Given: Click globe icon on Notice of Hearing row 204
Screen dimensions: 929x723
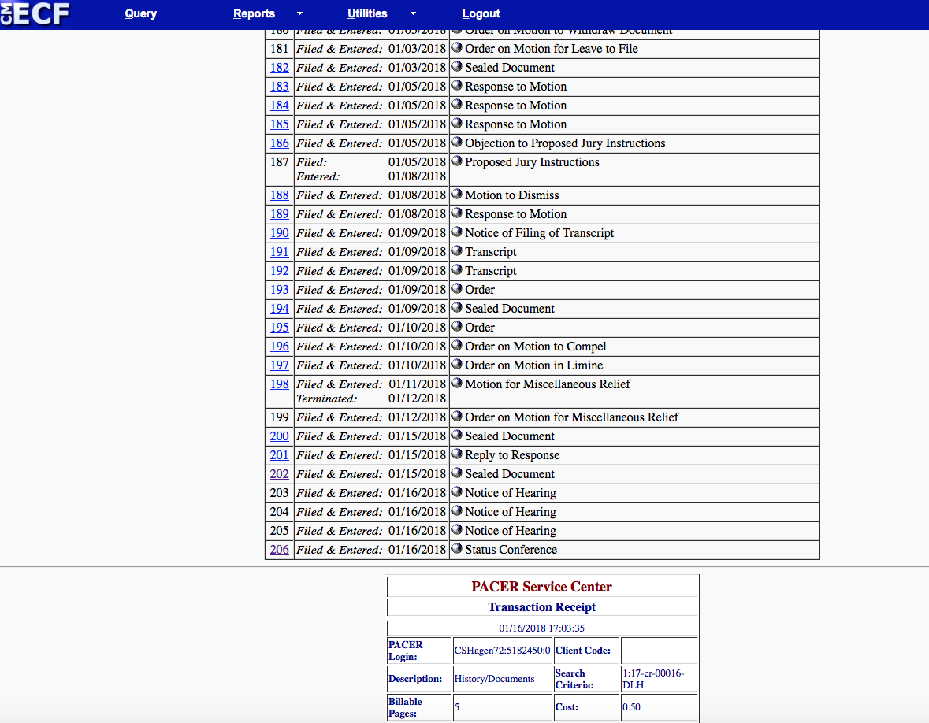Looking at the screenshot, I should [x=457, y=511].
